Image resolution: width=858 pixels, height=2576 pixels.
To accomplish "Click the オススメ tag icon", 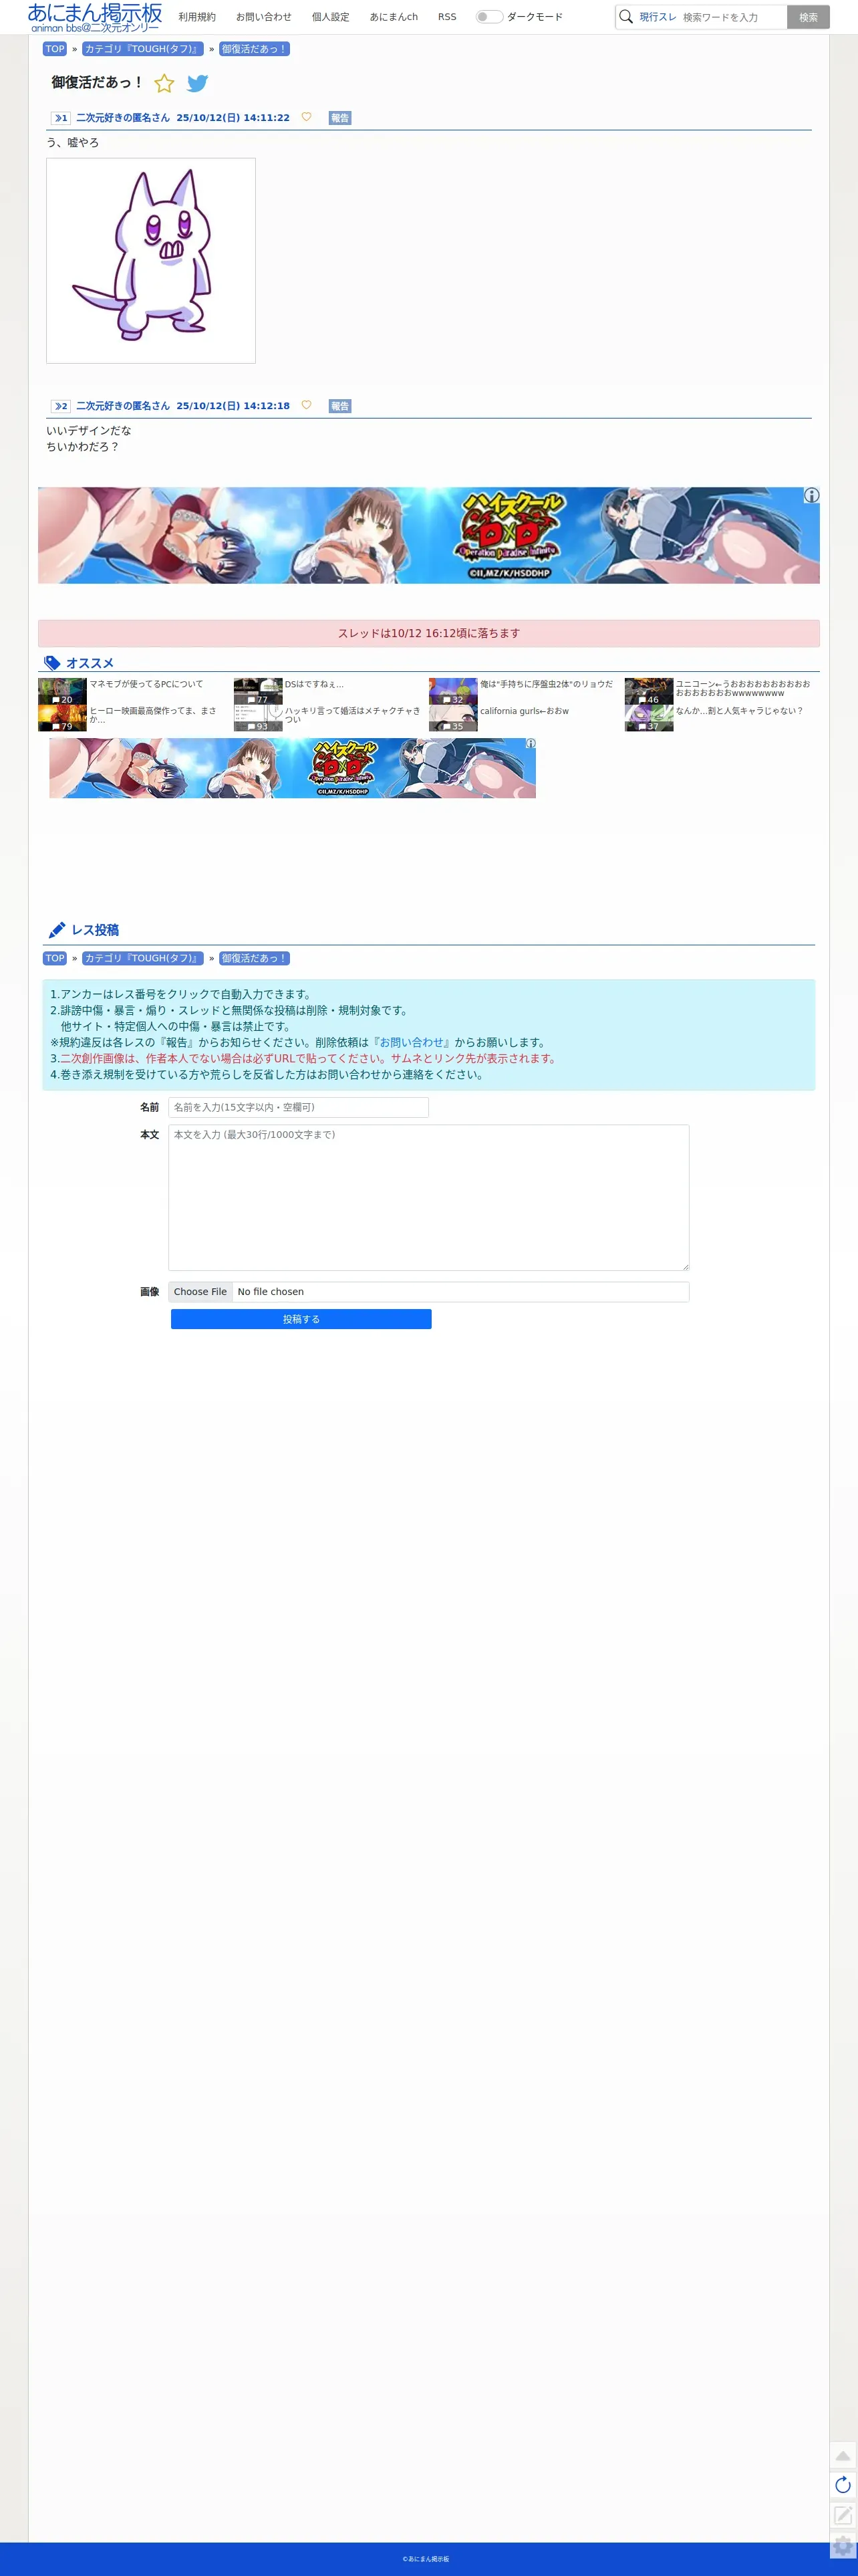I will 53,663.
